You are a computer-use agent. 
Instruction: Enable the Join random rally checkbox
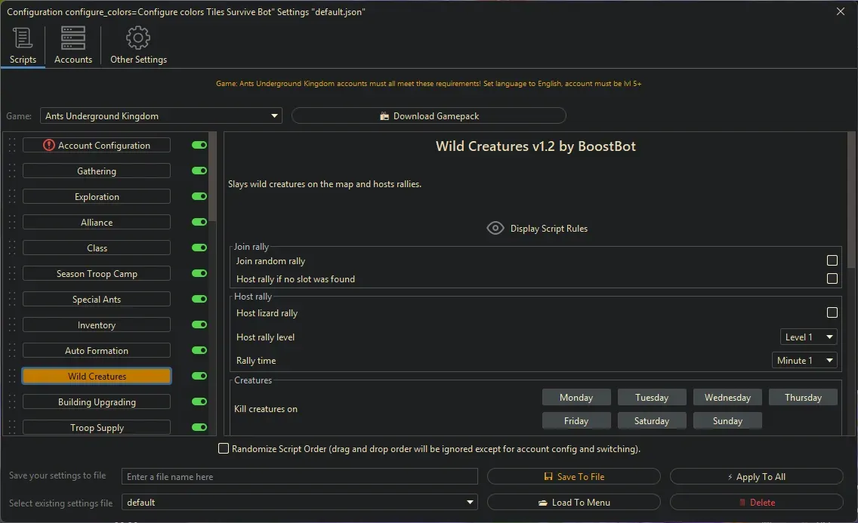click(x=832, y=261)
